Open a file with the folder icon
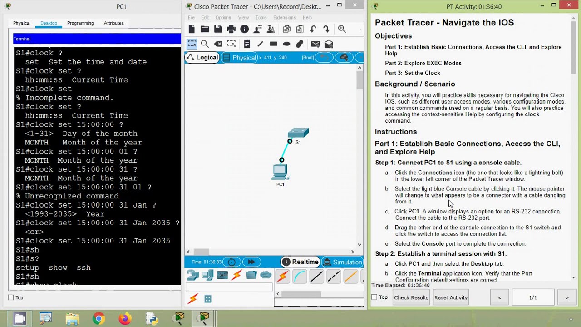The width and height of the screenshot is (581, 327). [205, 29]
